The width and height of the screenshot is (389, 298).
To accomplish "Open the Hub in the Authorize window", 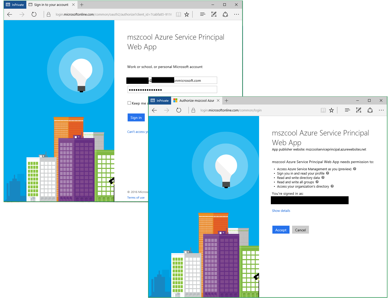I will pos(348,110).
